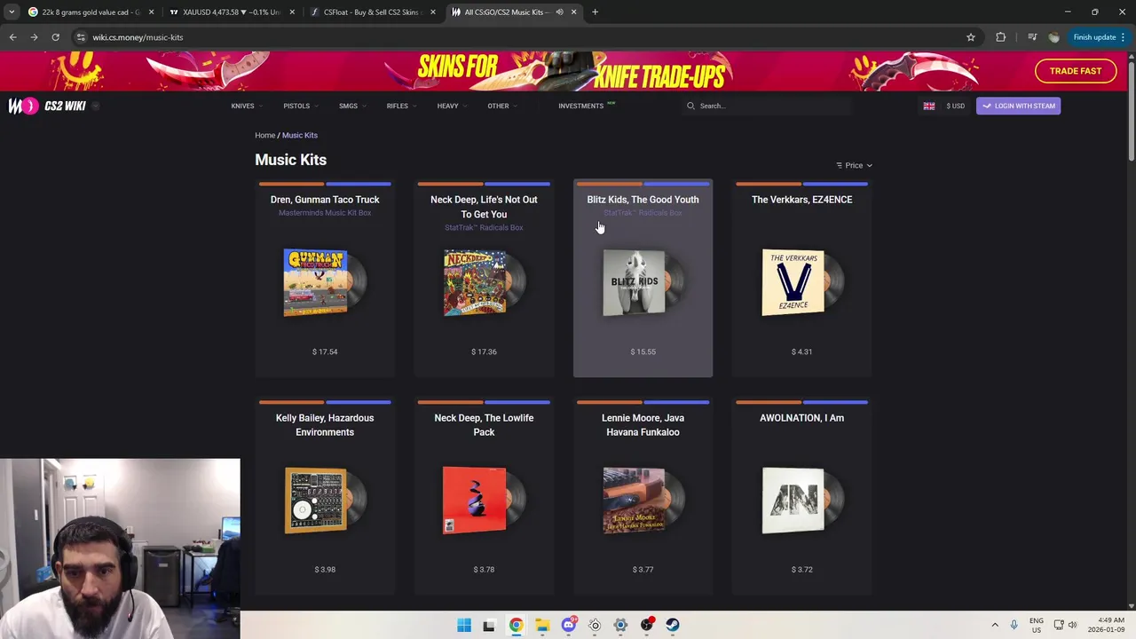Click the Java Havana Funkaloo album image

click(643, 501)
